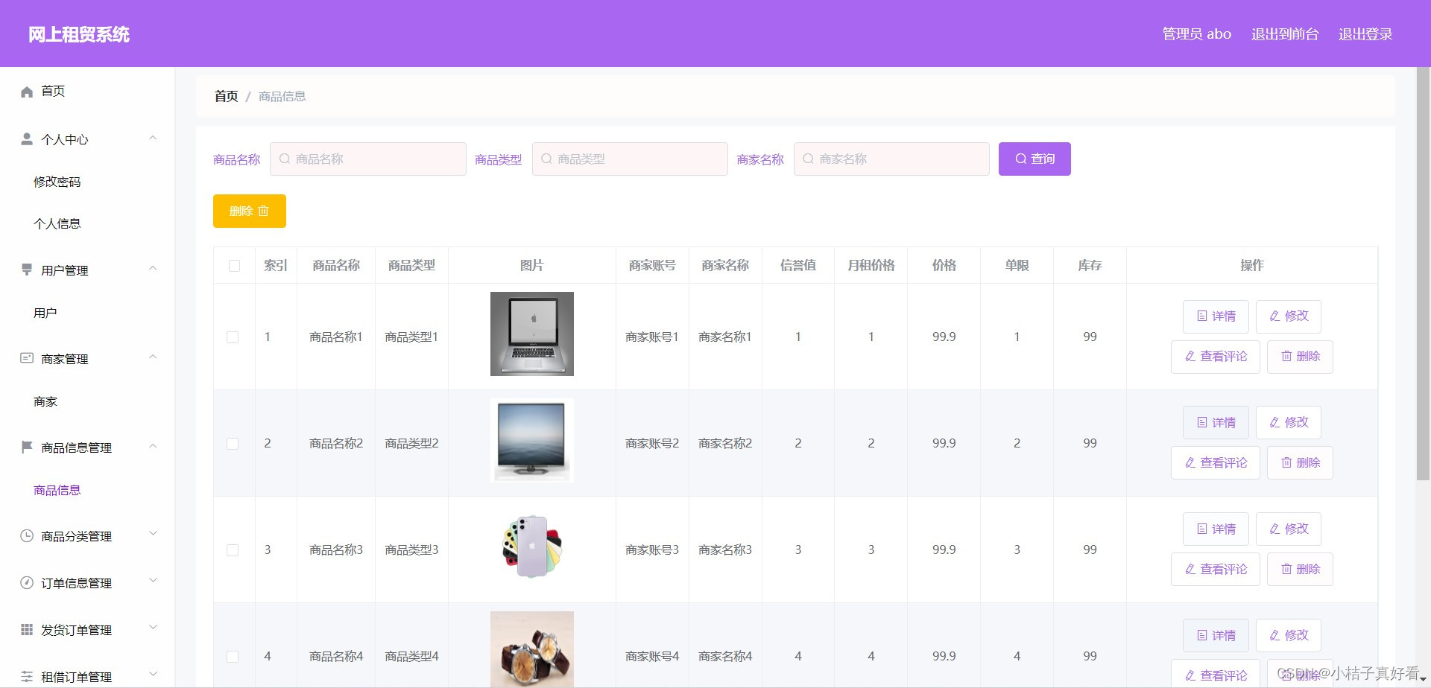Collapse the 商家管理 menu chevron
This screenshot has width=1431, height=688.
pyautogui.click(x=153, y=357)
